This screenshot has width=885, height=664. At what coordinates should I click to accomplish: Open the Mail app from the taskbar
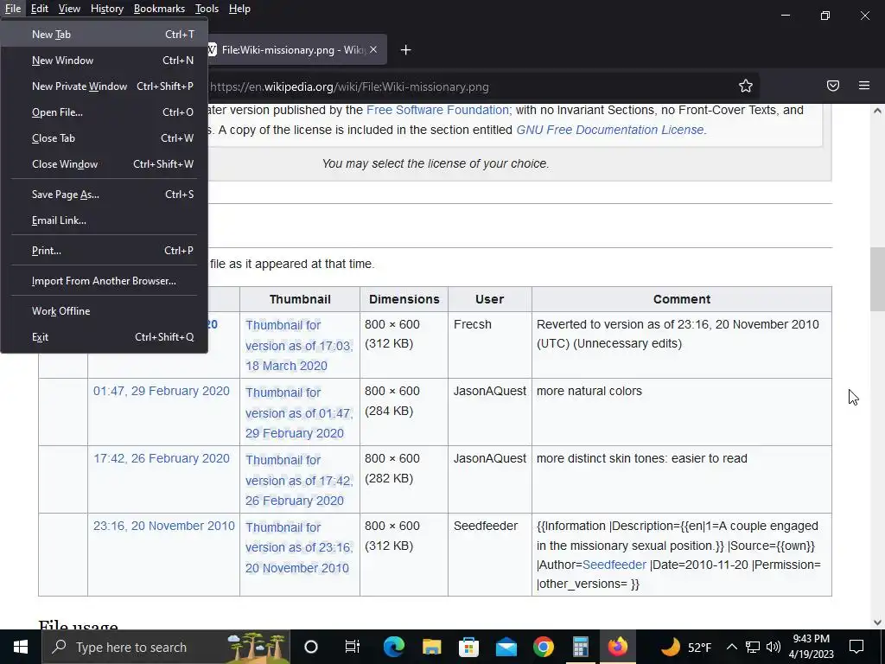(x=506, y=647)
